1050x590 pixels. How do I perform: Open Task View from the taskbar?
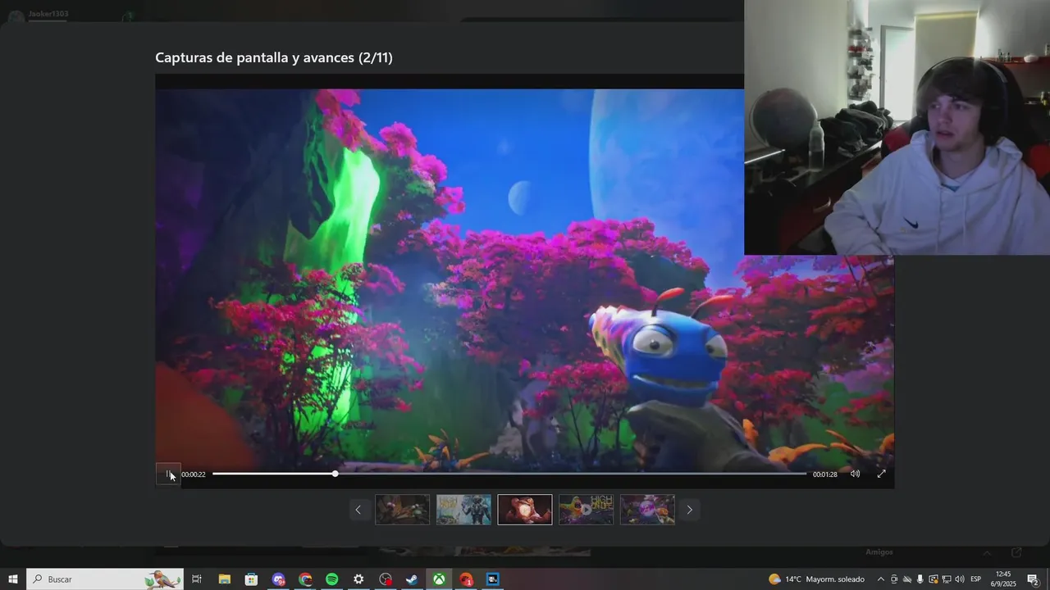coord(197,579)
